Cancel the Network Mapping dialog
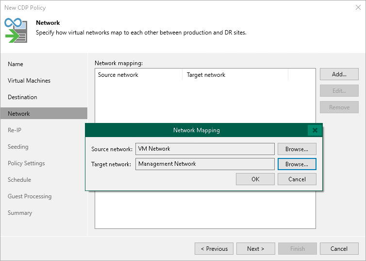 pos(297,179)
